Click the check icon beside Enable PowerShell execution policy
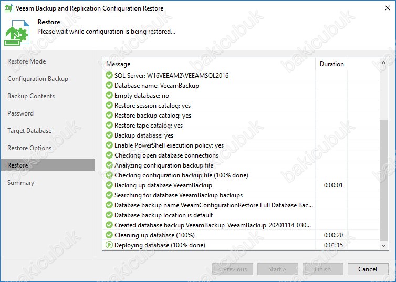The height and width of the screenshot is (282, 396). 109,145
